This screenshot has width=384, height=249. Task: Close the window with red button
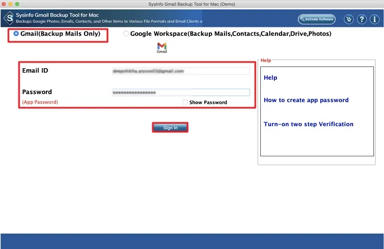click(x=4, y=4)
